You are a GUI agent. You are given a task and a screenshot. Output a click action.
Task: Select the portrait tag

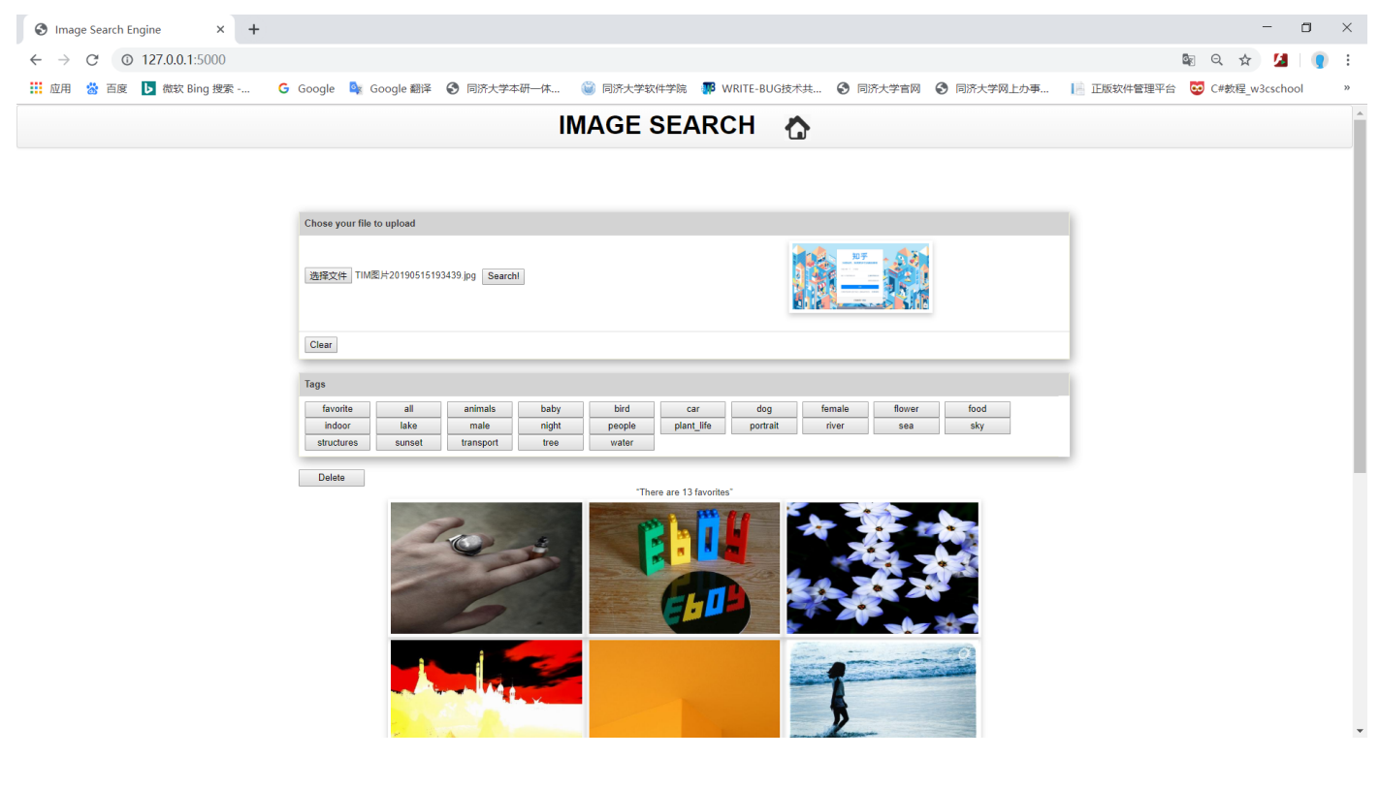(x=764, y=426)
